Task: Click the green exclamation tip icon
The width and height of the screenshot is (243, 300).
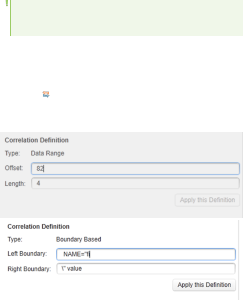Action: (7, 3)
